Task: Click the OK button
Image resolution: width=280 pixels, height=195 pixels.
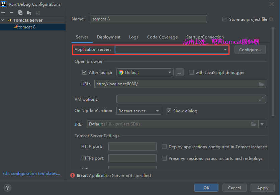Action: click(206, 188)
